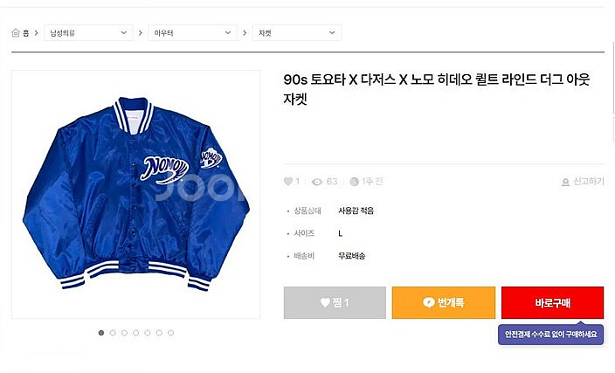Click the home icon in breadcrumb
This screenshot has height=373, width=615.
tap(16, 33)
